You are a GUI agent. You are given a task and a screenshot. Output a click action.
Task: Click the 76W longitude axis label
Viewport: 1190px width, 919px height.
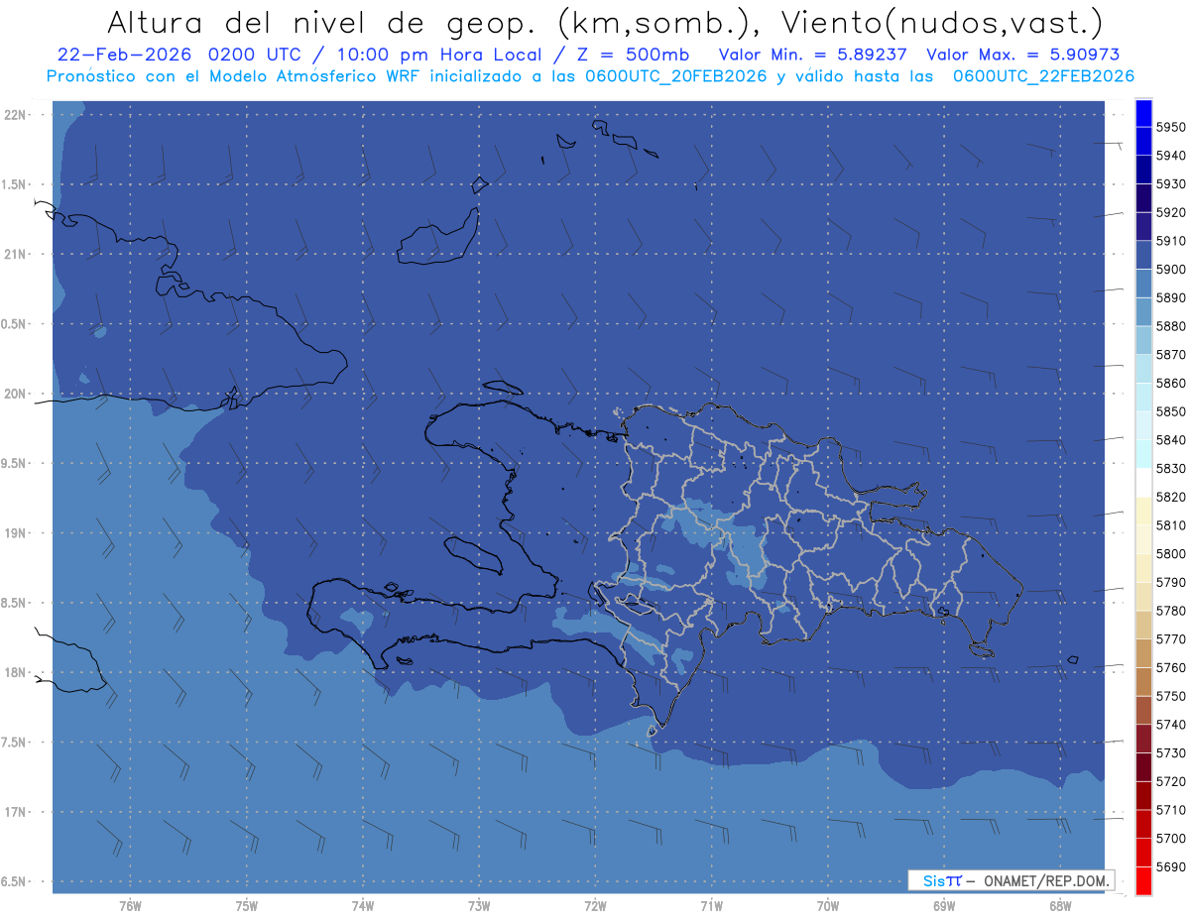point(130,906)
